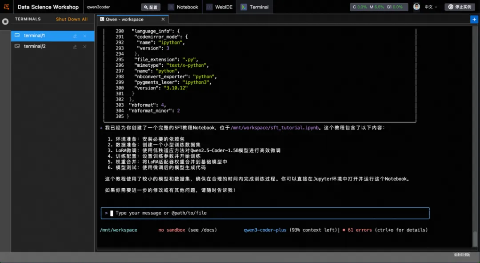Click the 返回旧版 link at the bottom
The height and width of the screenshot is (263, 480).
click(x=462, y=255)
